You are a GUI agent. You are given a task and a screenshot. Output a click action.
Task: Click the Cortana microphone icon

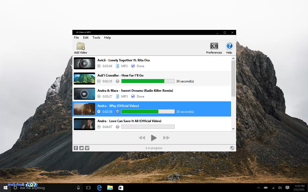(x=78, y=188)
